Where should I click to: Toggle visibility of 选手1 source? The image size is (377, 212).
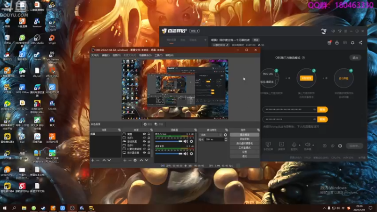click(144, 138)
